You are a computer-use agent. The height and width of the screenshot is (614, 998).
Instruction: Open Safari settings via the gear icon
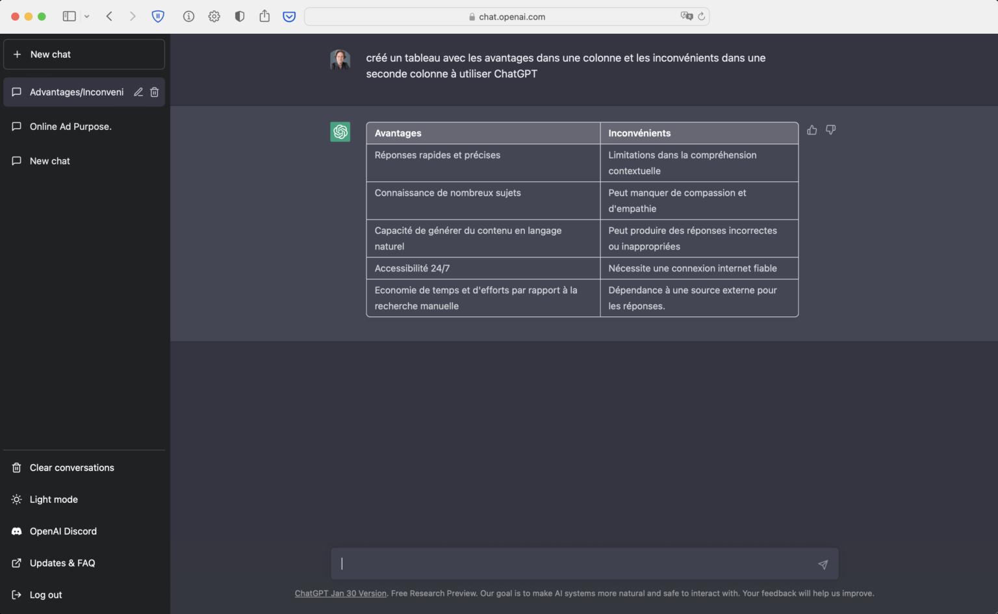pos(214,16)
